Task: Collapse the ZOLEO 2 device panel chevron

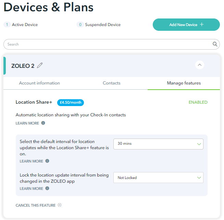Action: coord(200,65)
